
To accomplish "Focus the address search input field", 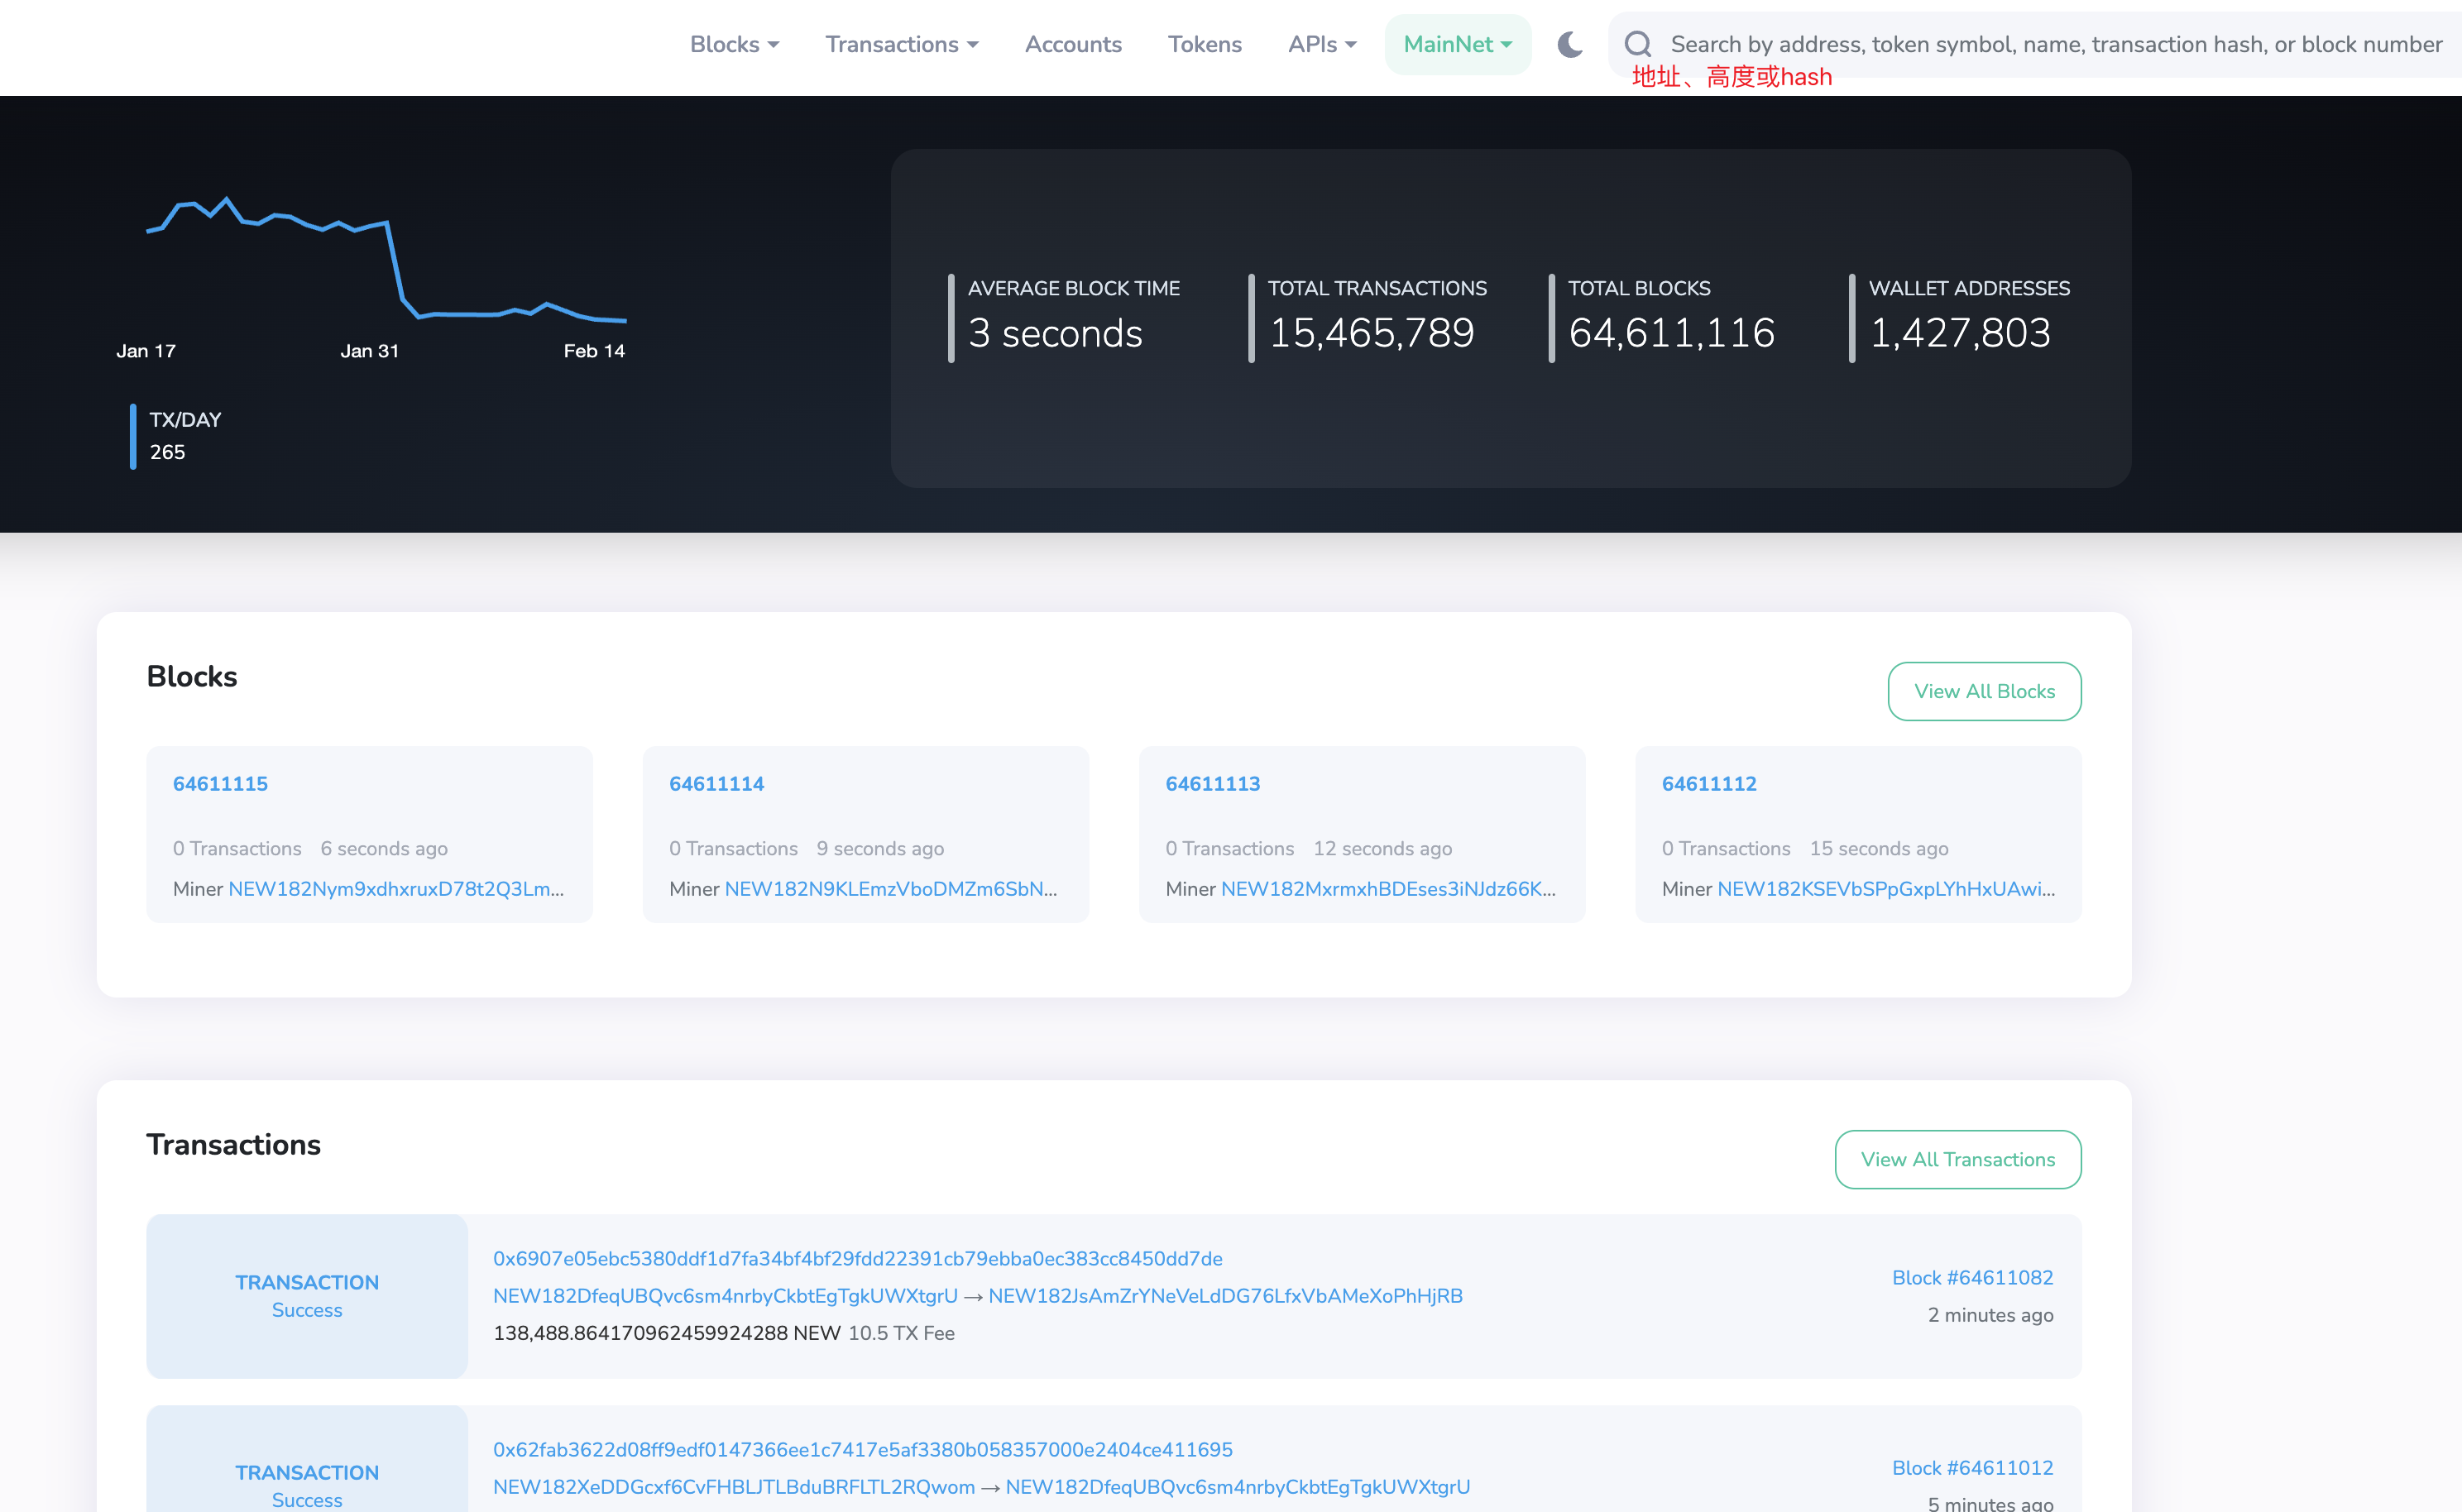I will pos(2055,44).
